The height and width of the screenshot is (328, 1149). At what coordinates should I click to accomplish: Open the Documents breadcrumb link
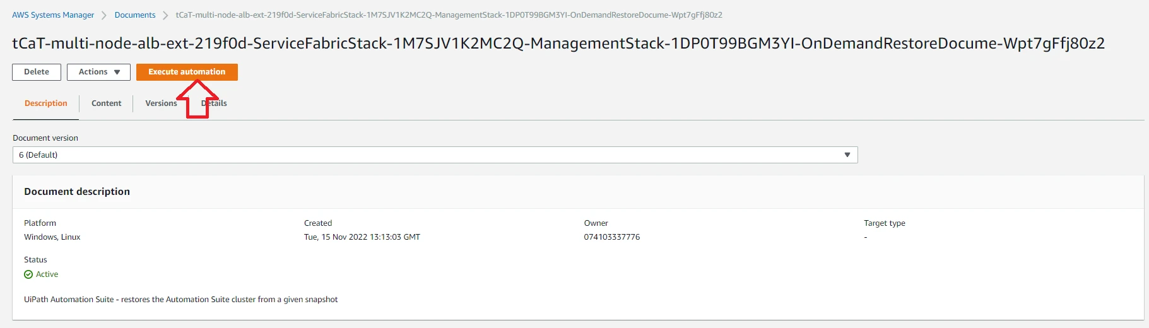coord(135,15)
